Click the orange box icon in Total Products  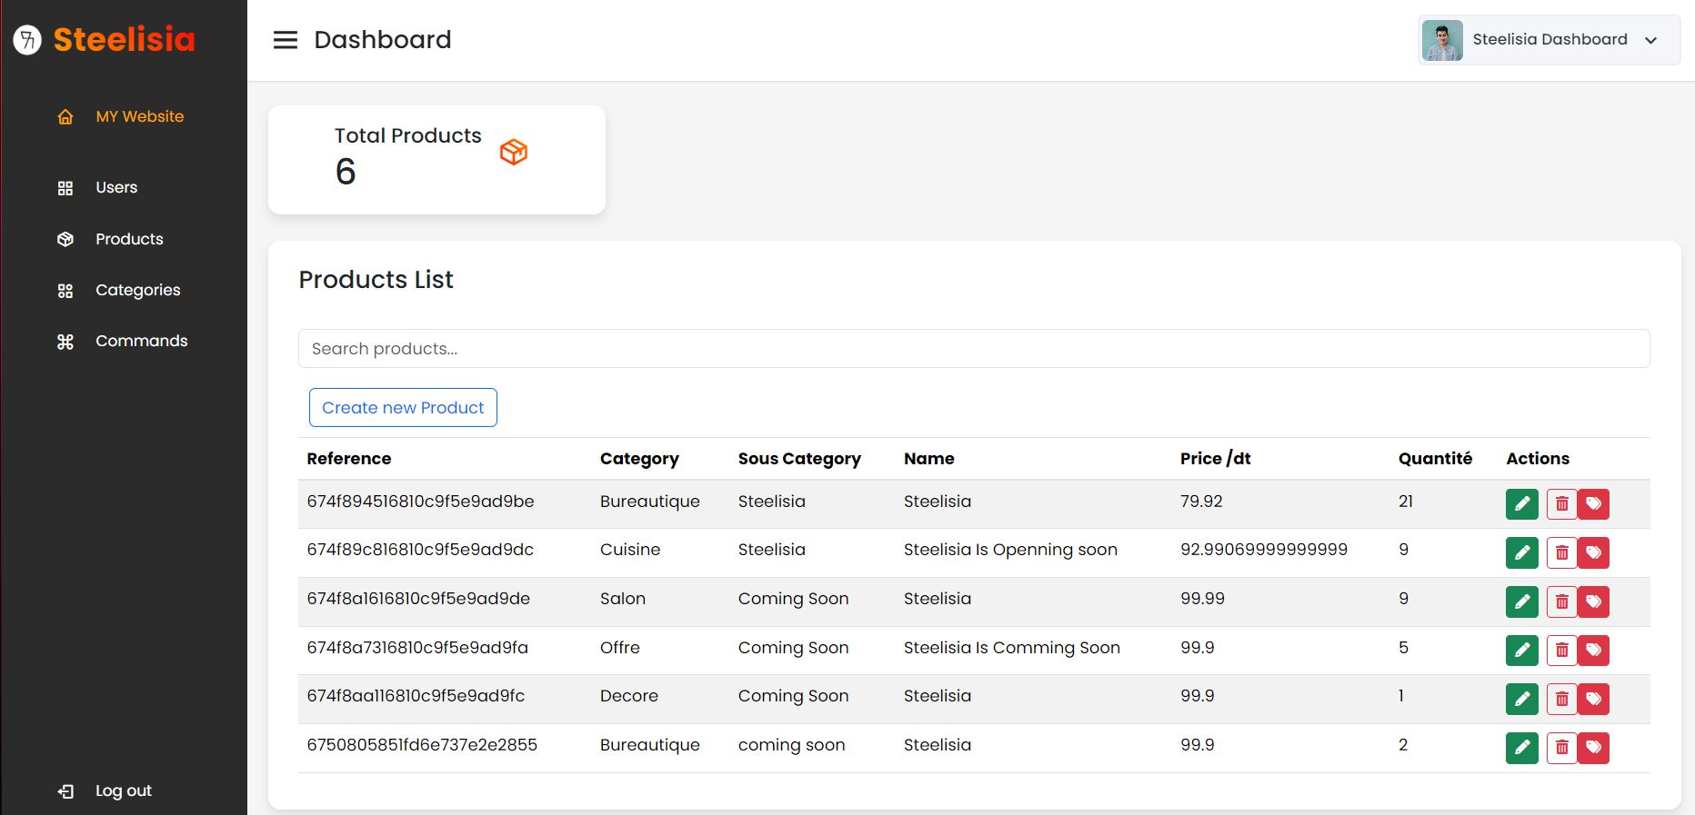[x=514, y=152]
